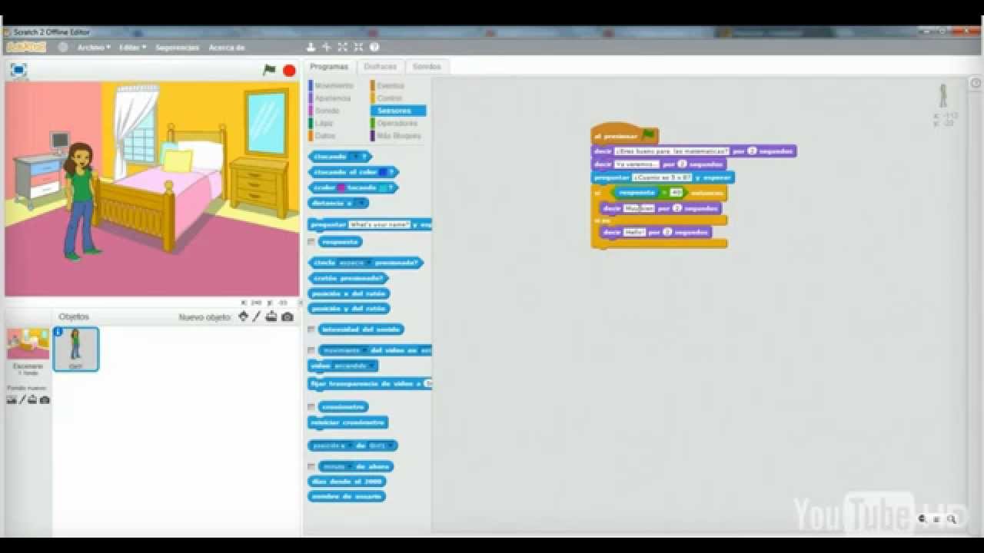The image size is (984, 553).
Task: Pick the magenta swatch in '¿color tocando?' block
Action: [341, 187]
